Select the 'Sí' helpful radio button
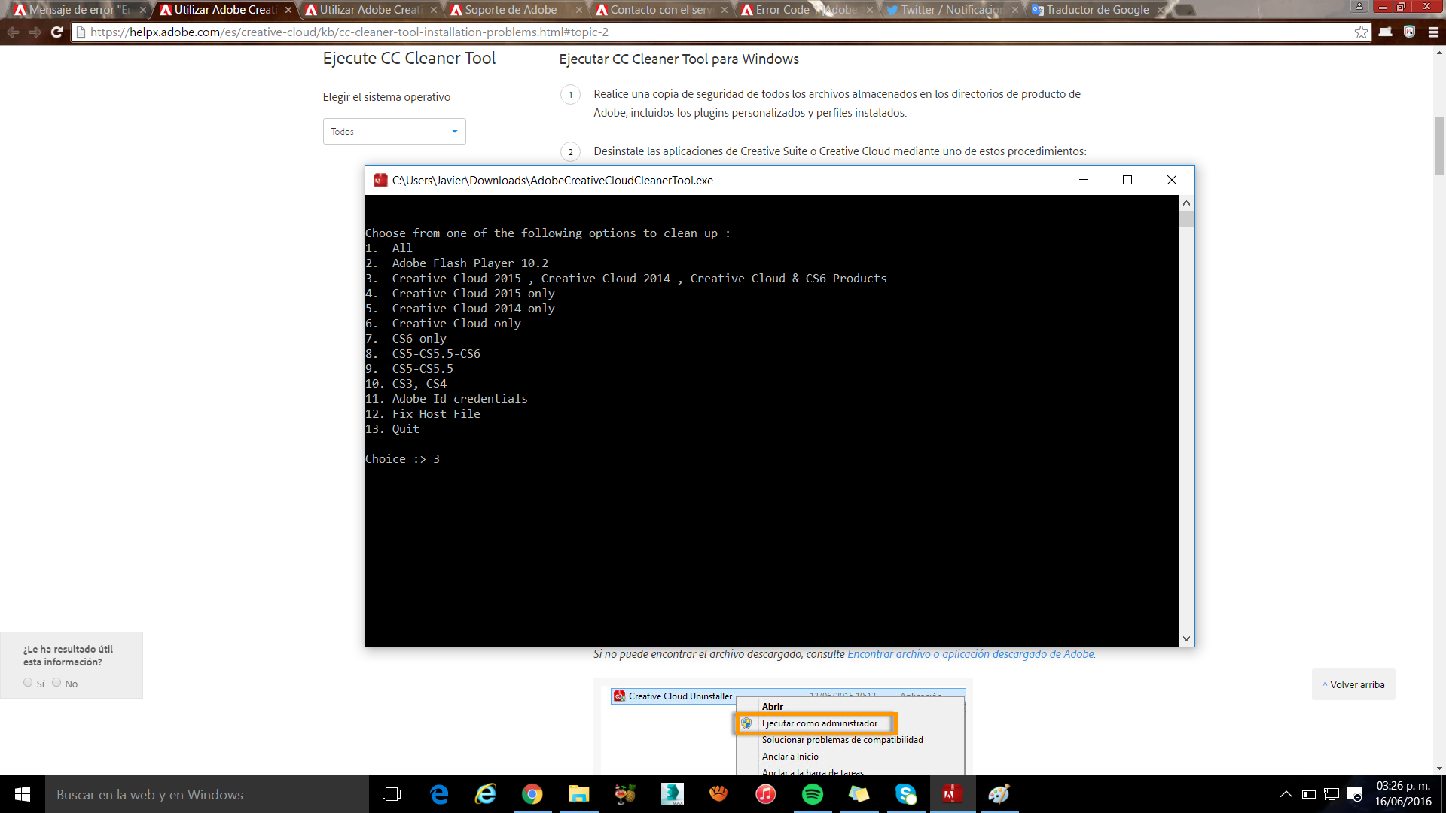The image size is (1446, 813). tap(28, 683)
